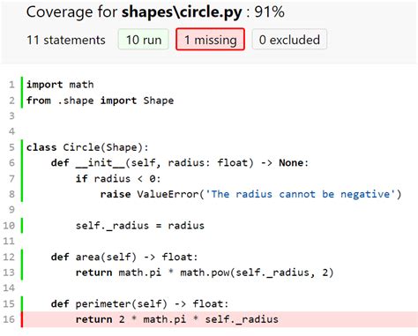The image size is (418, 336).
Task: Click the 'raise ValueError' statement
Action: 250,194
